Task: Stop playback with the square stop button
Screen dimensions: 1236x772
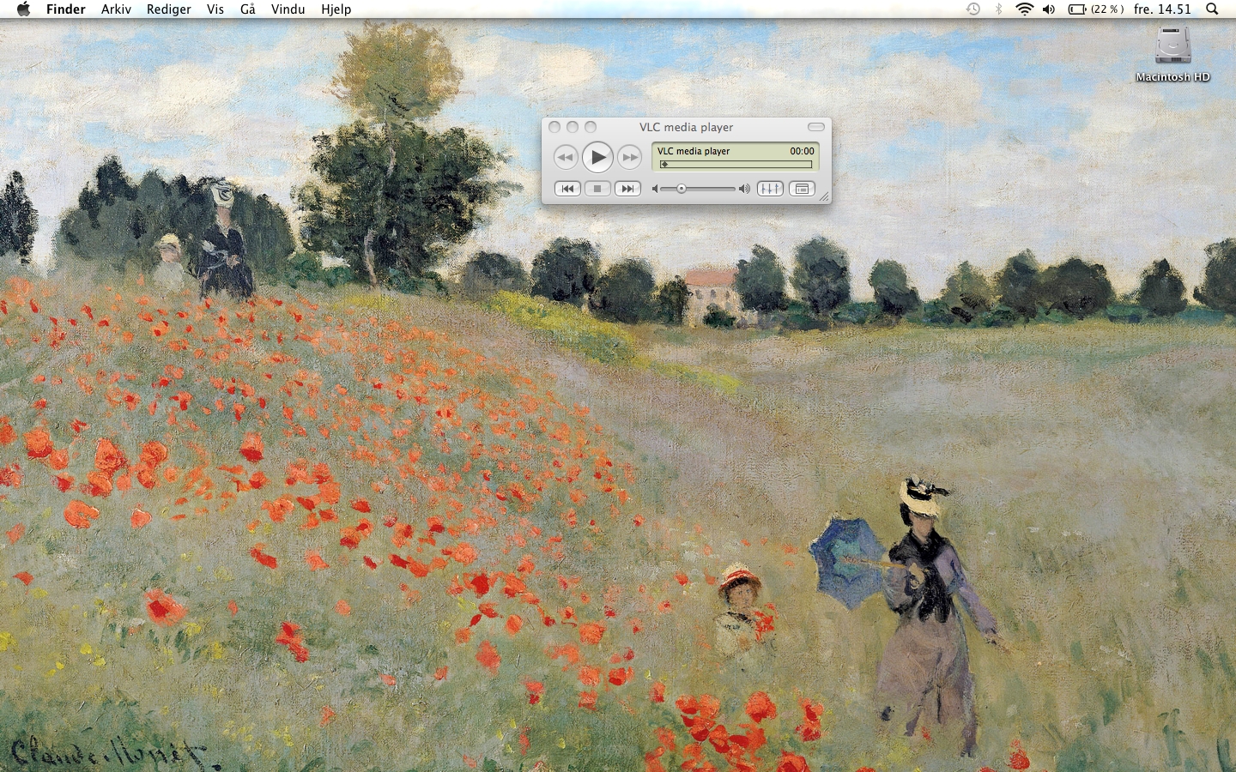Action: 597,189
